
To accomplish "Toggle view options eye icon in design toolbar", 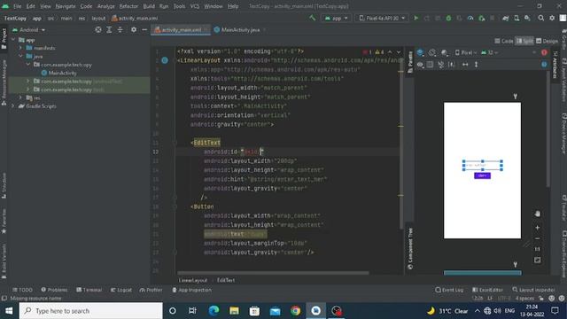I will pos(420,65).
